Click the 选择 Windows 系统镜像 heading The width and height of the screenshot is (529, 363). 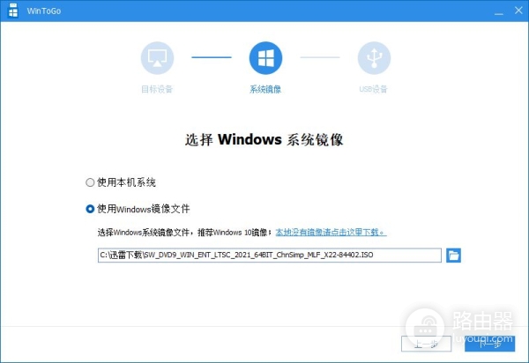click(264, 139)
